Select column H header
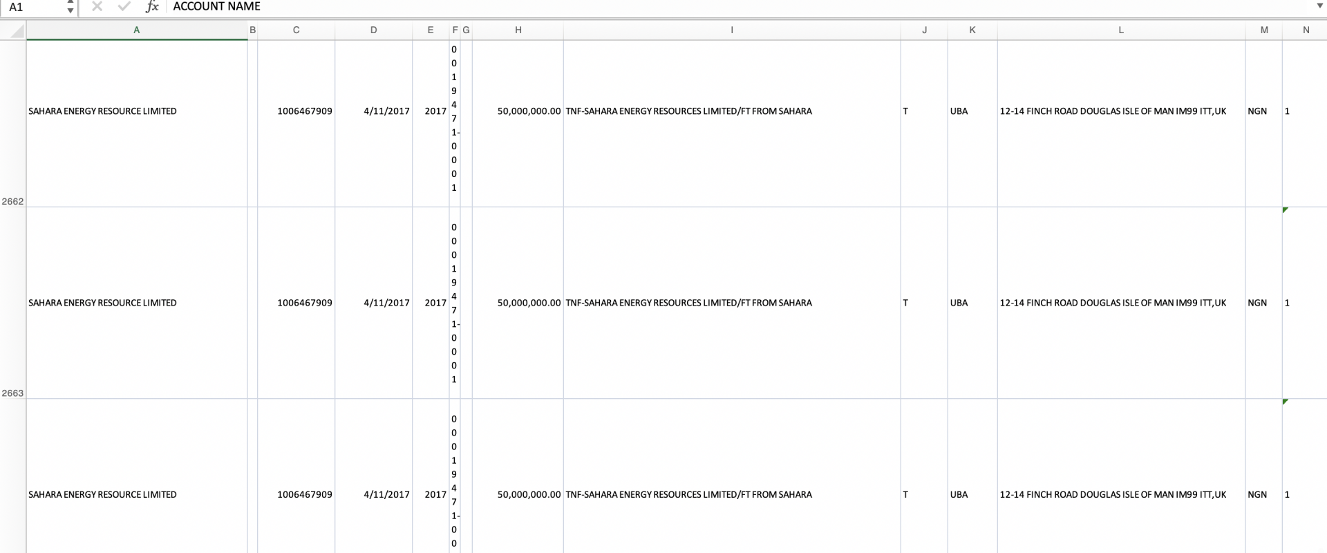Image resolution: width=1327 pixels, height=553 pixels. pyautogui.click(x=518, y=30)
